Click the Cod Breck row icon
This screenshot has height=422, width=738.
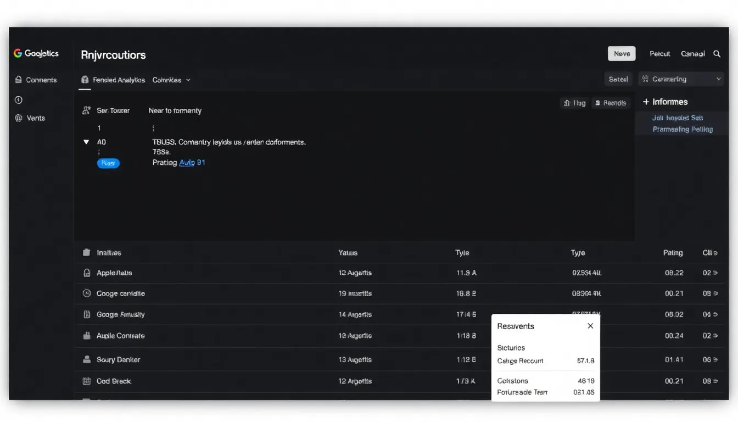pyautogui.click(x=87, y=381)
